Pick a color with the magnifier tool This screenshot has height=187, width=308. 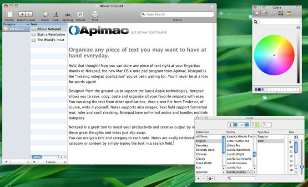[256, 22]
